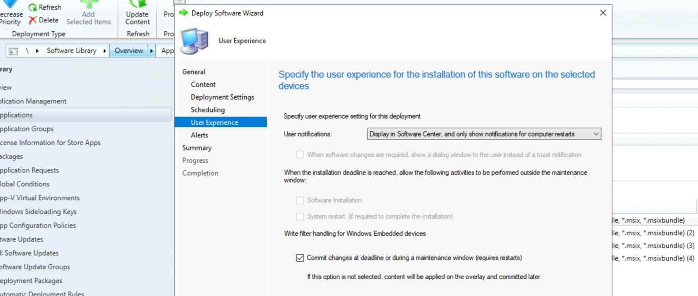This screenshot has height=296, width=698.
Task: Select Application Management in the tree
Action: point(33,101)
